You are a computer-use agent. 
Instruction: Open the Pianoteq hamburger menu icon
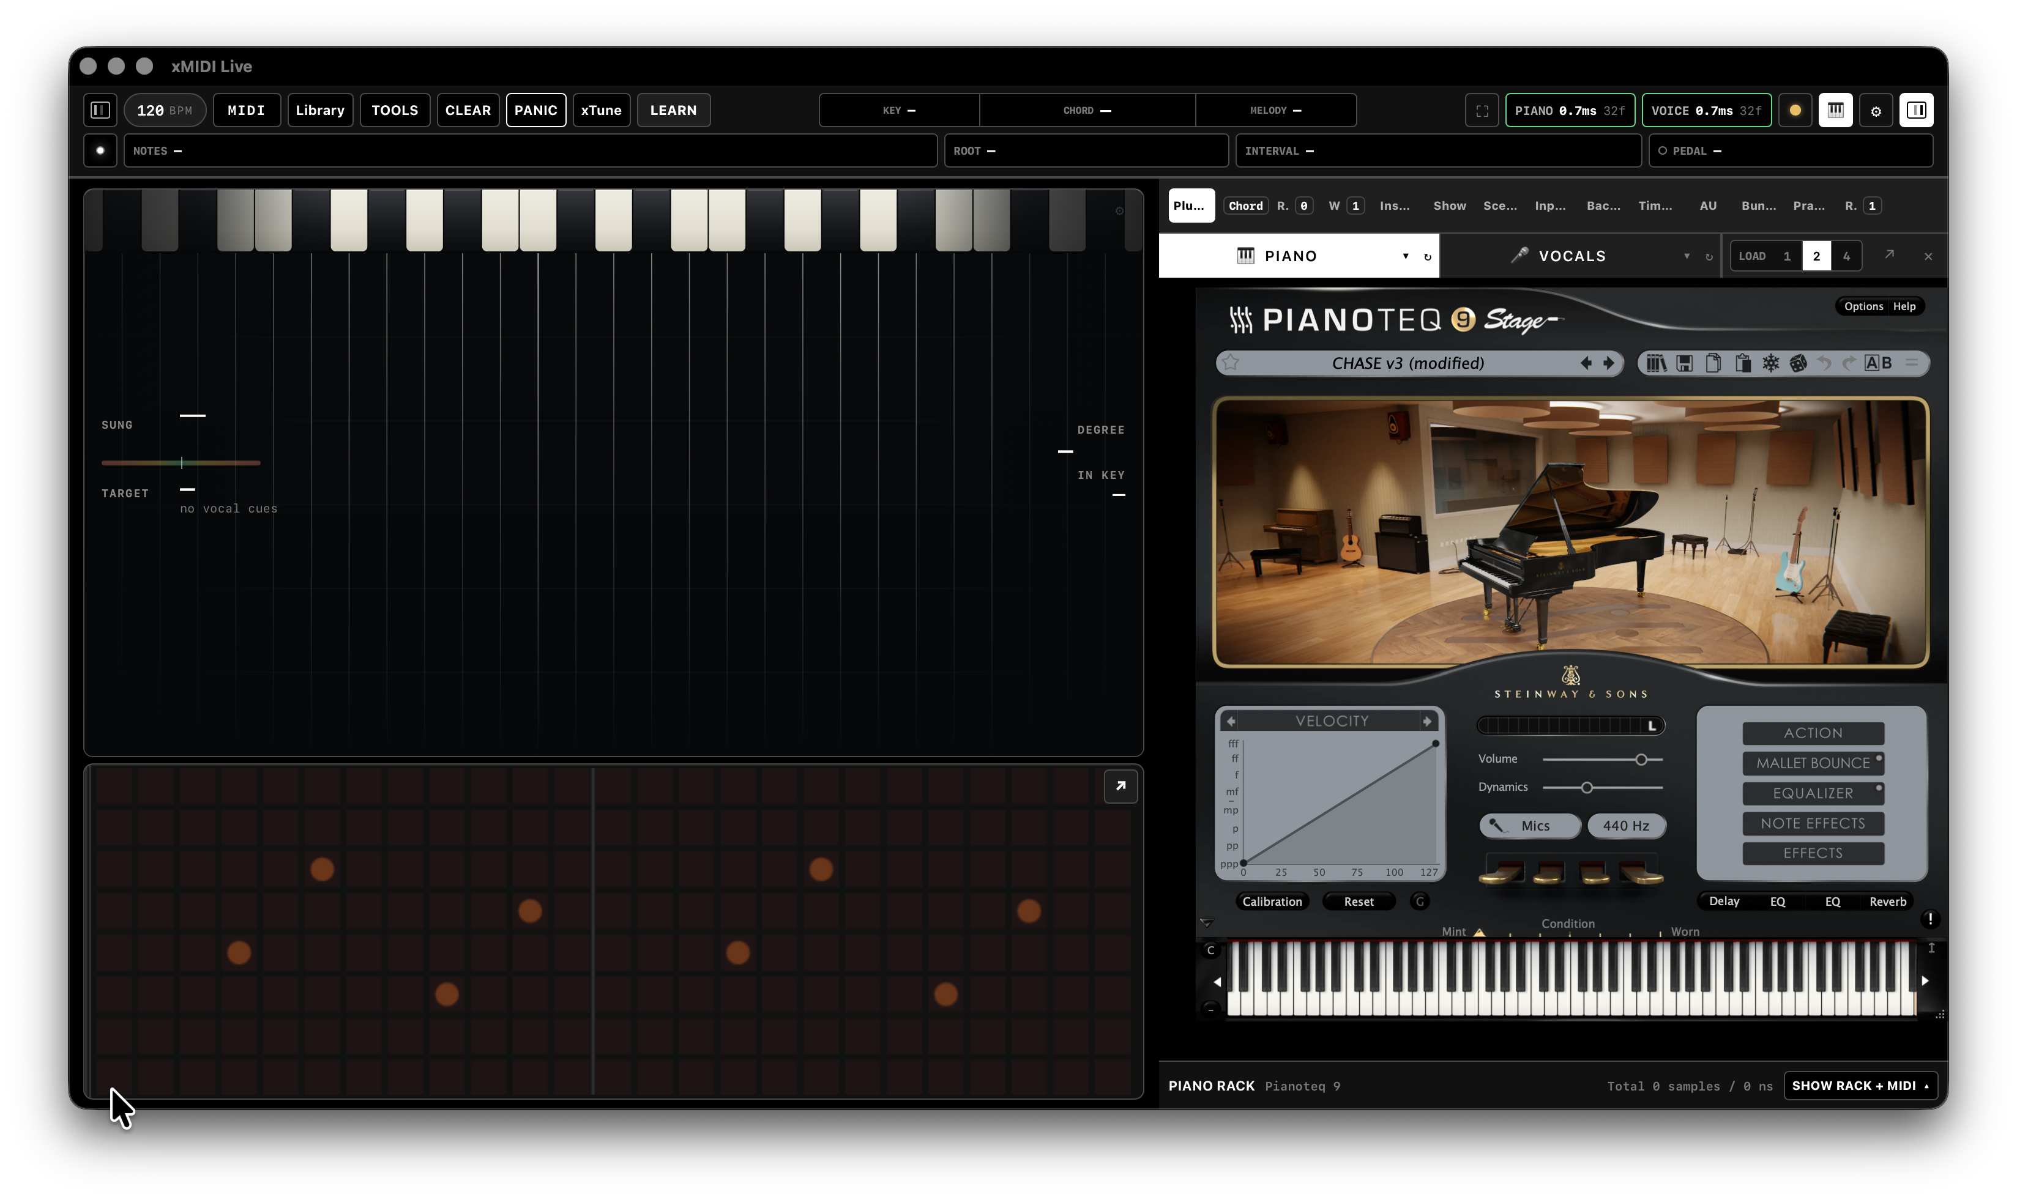(1911, 363)
